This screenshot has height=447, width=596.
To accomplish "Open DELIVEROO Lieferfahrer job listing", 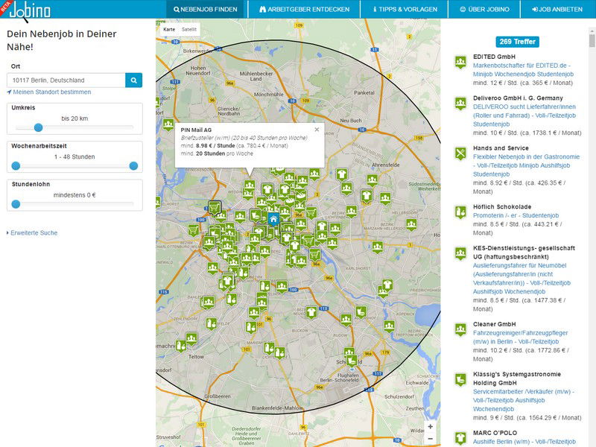I will 524,115.
